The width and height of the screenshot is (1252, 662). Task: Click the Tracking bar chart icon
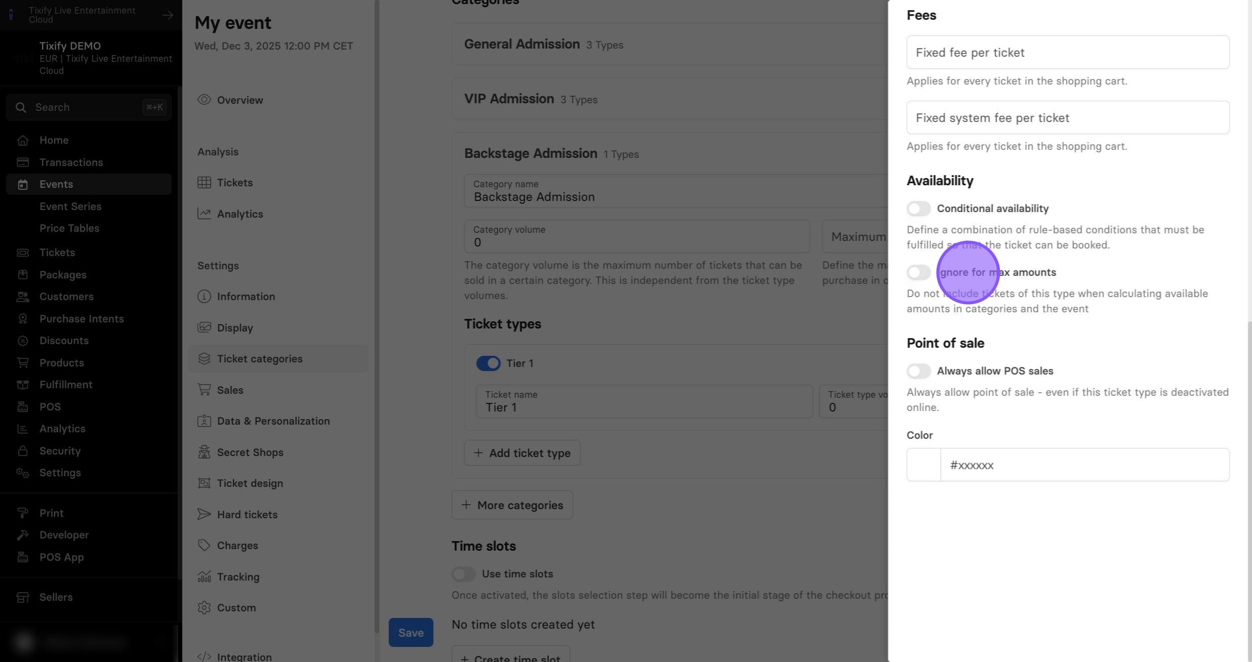point(204,576)
